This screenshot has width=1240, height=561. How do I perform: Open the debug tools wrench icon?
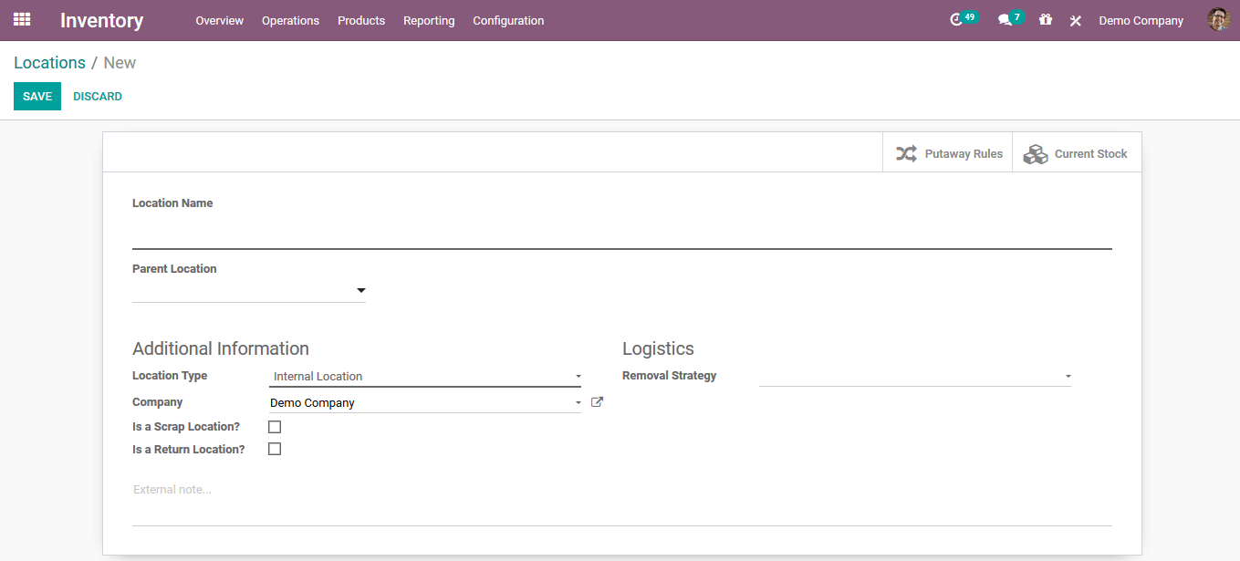1076,20
